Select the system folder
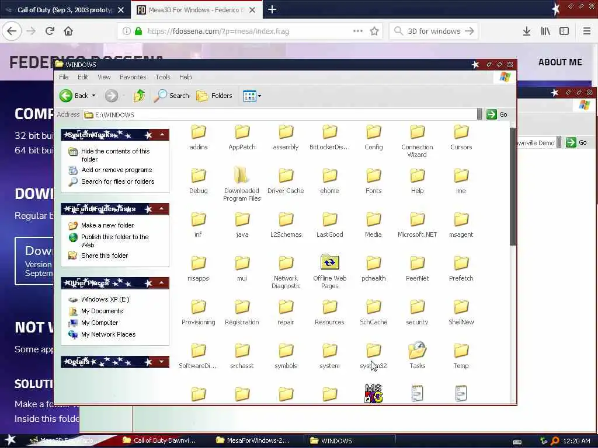 coord(329,356)
